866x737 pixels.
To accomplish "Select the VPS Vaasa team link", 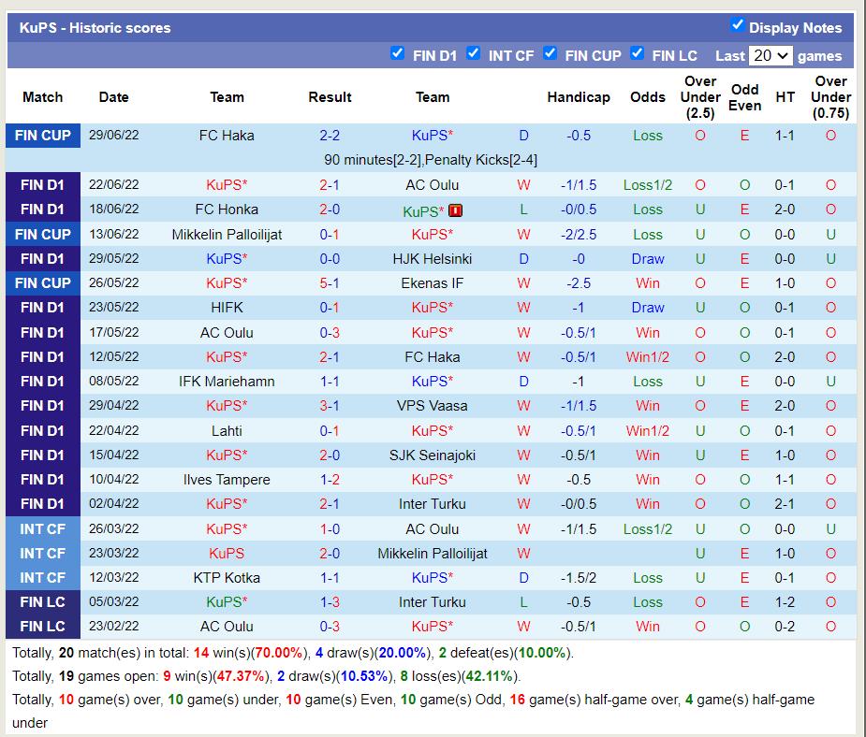I will point(432,406).
